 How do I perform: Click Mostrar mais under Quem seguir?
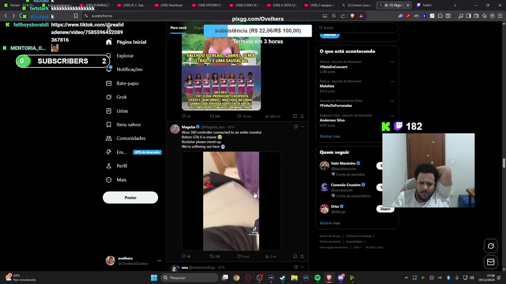330,223
